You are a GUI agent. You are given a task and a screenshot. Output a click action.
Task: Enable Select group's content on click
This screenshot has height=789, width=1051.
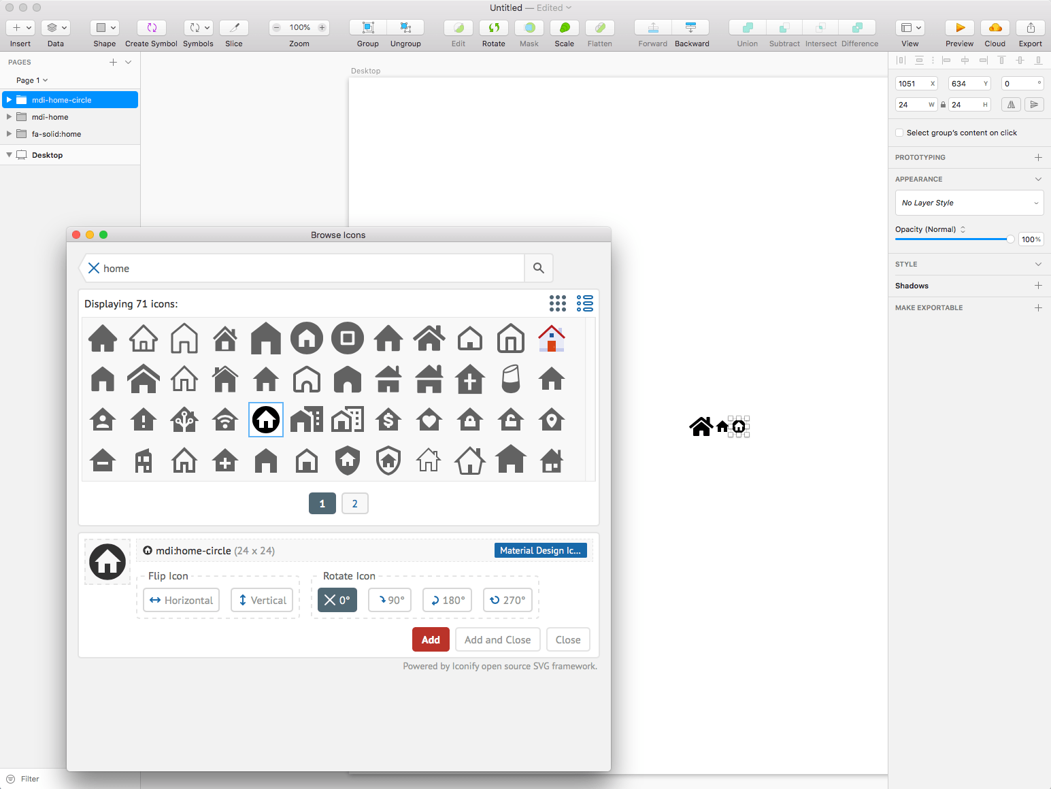899,133
